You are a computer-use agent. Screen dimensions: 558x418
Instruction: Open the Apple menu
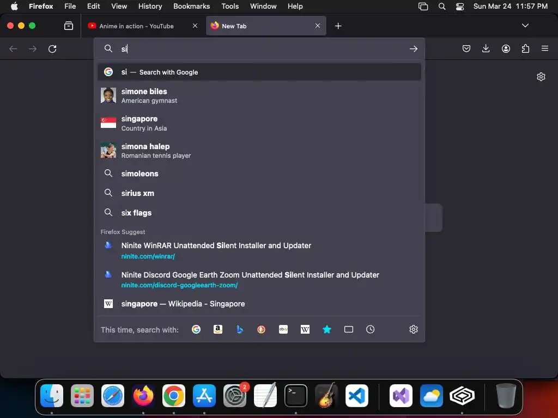click(14, 6)
